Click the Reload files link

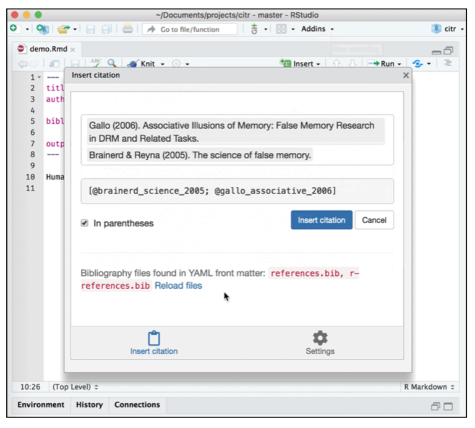[x=178, y=286]
